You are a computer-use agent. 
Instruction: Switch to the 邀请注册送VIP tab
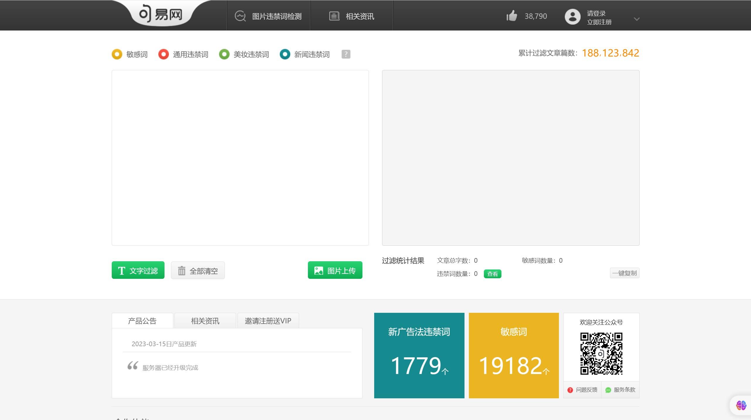(267, 321)
